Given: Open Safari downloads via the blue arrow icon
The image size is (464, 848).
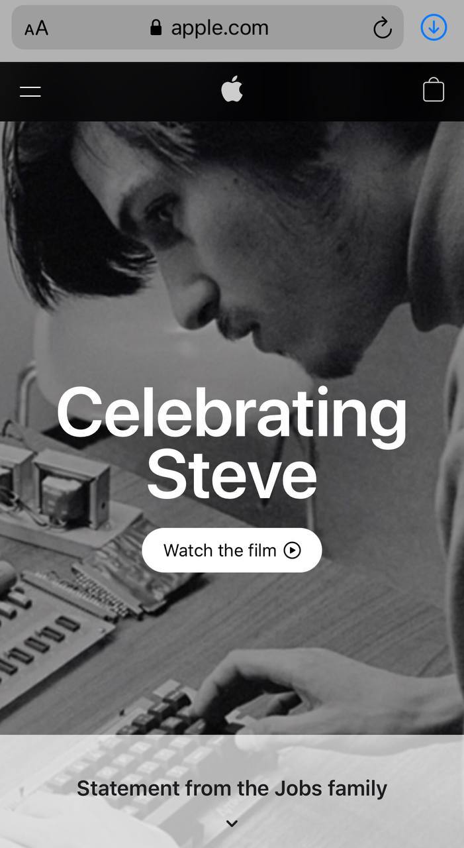Looking at the screenshot, I should (434, 27).
